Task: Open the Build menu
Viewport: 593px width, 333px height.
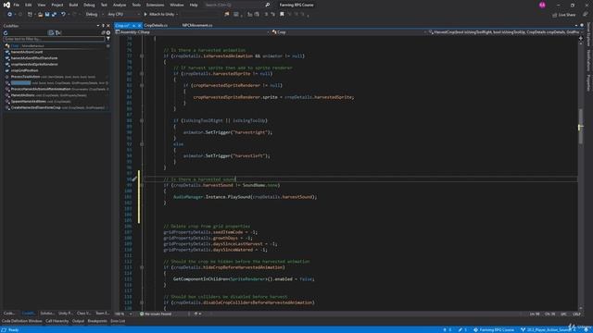Action: [73, 5]
